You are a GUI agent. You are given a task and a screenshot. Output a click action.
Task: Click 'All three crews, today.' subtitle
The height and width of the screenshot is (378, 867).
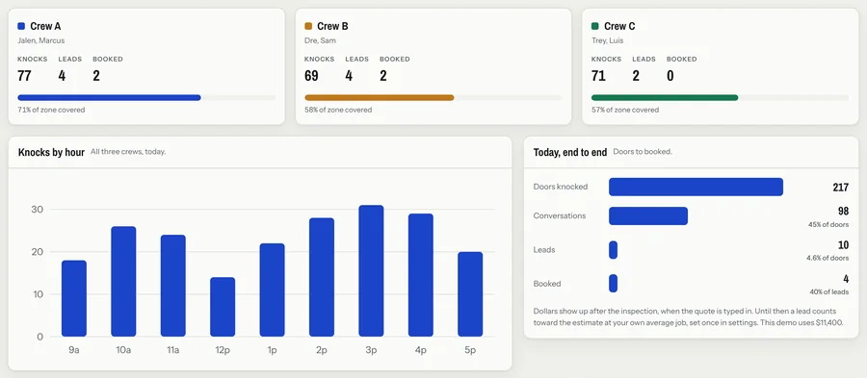point(128,152)
